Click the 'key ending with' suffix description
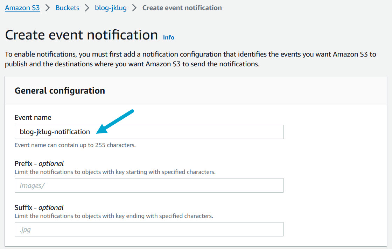The image size is (392, 249). [x=113, y=216]
